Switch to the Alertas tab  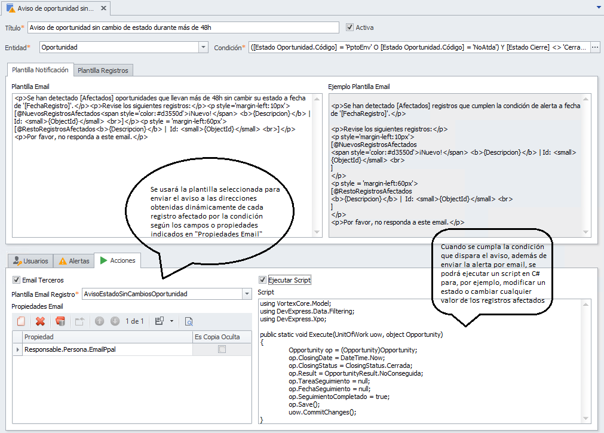(x=73, y=261)
